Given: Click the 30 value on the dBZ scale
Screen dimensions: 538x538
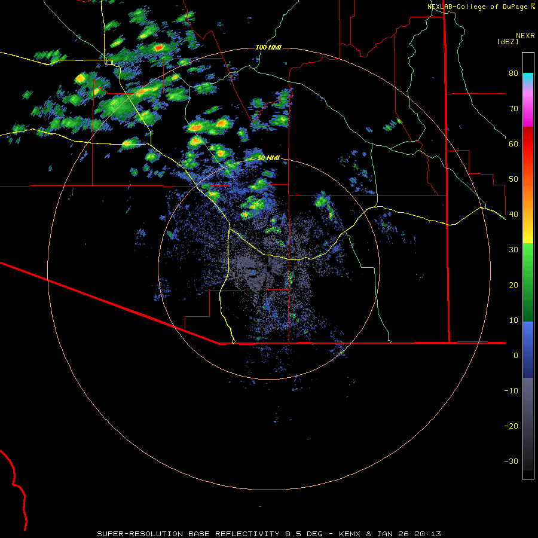Looking at the screenshot, I should click(513, 249).
